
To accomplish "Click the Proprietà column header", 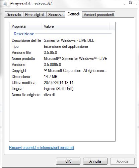I will 26,26.
